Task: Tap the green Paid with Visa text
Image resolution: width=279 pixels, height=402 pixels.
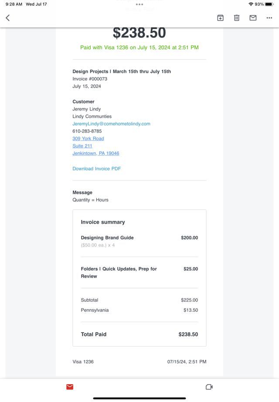Action: (139, 48)
